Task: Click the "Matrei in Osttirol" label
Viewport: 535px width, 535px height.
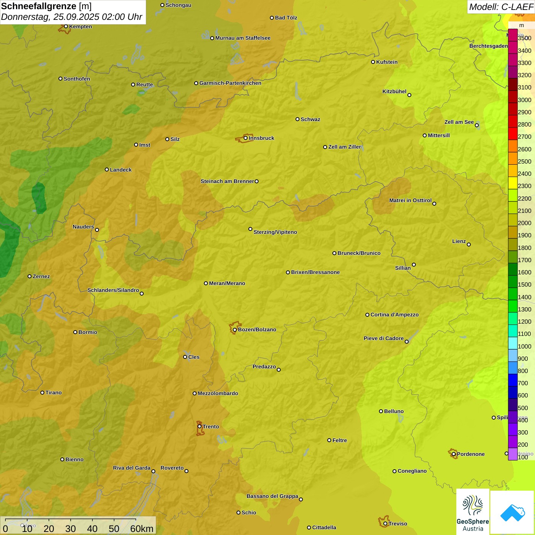Action: [x=410, y=200]
